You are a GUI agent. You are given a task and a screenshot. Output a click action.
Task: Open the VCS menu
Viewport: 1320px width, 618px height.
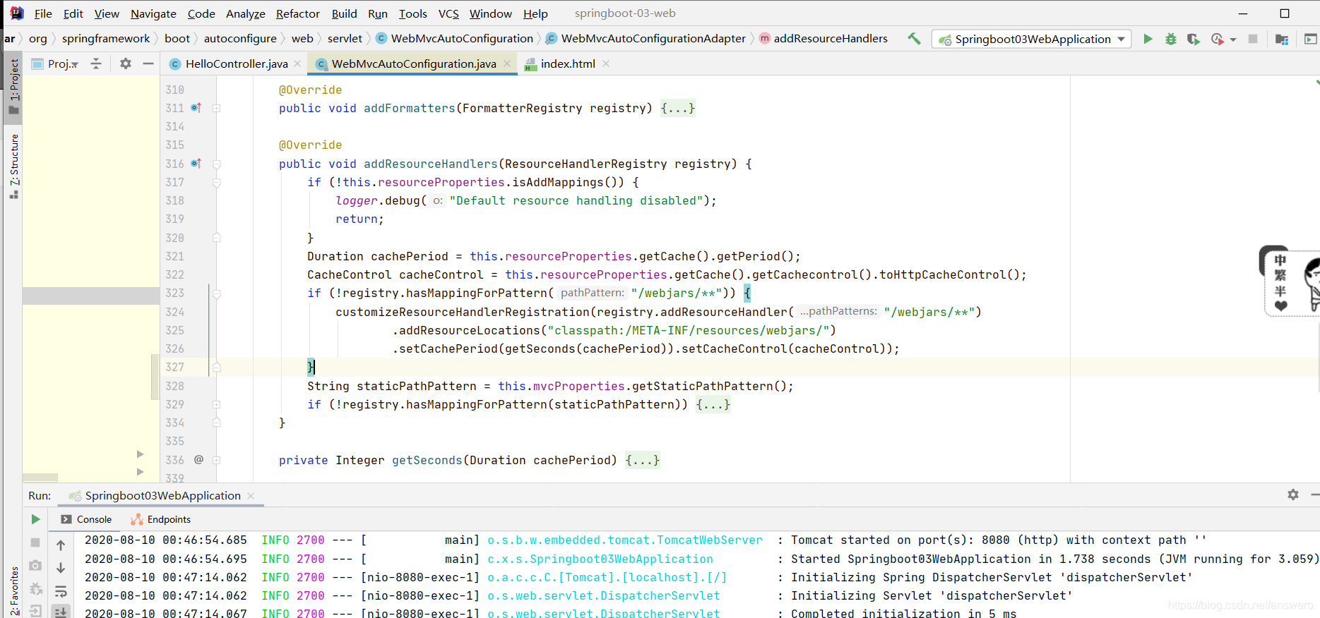(x=448, y=13)
